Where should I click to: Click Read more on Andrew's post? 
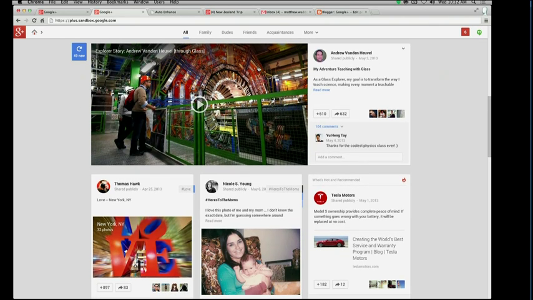321,90
